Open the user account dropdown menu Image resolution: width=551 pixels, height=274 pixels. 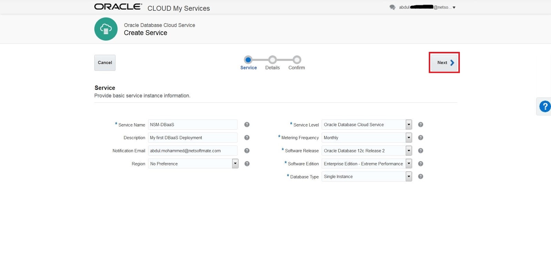[427, 7]
